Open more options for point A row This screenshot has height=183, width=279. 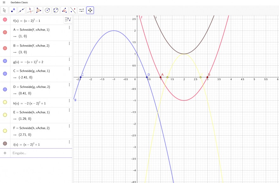pos(69,27)
